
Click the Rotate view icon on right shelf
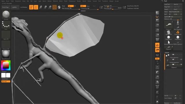[157, 82]
